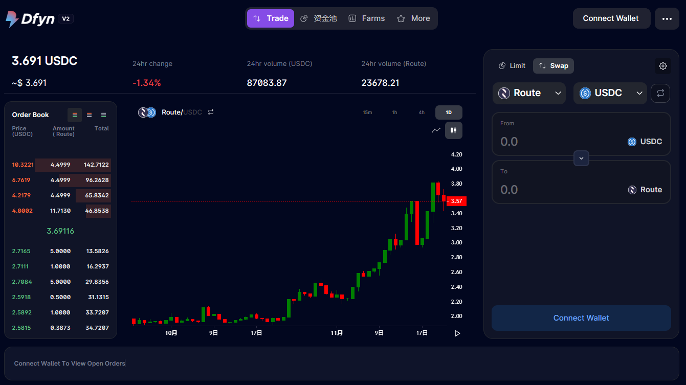Click Connect Wallet in the header

(611, 18)
